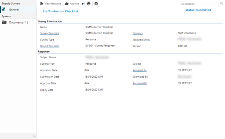Open the Category link
The height and width of the screenshot is (139, 225).
tap(138, 33)
